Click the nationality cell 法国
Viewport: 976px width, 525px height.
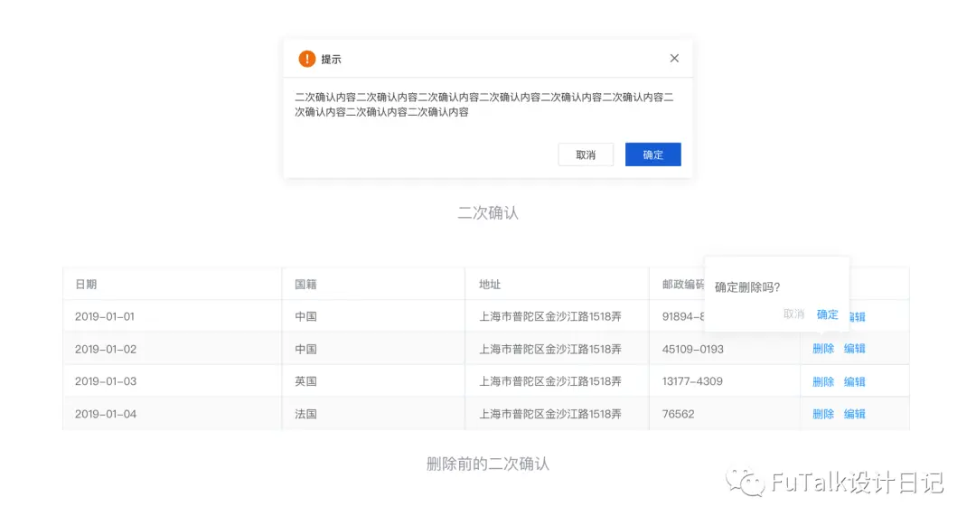coord(305,414)
